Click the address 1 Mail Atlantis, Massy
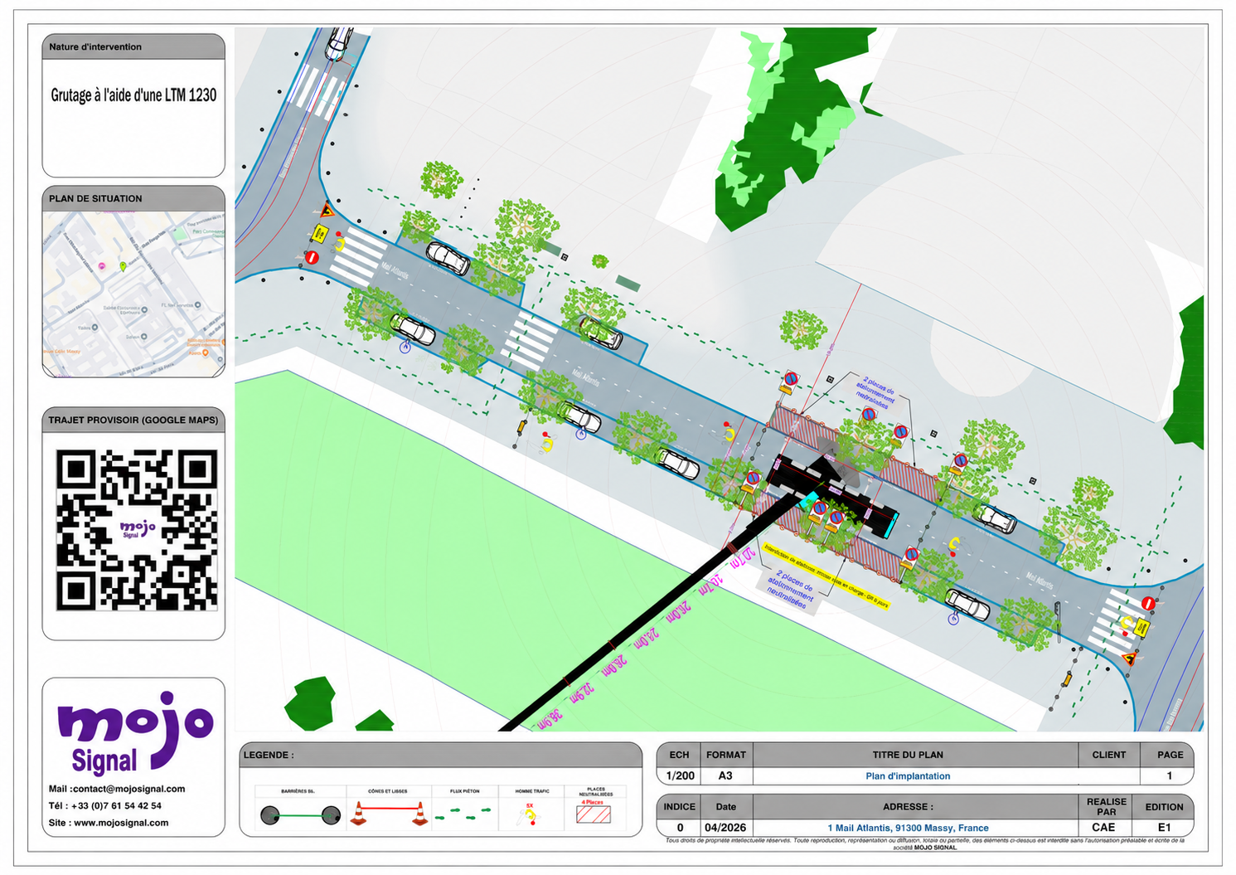This screenshot has height=875, width=1236. (908, 828)
